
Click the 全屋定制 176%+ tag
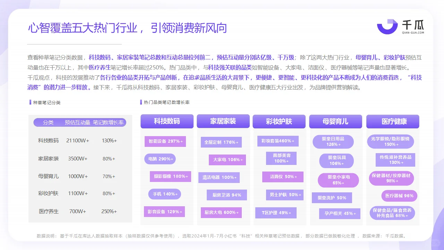pyautogui.click(x=221, y=142)
